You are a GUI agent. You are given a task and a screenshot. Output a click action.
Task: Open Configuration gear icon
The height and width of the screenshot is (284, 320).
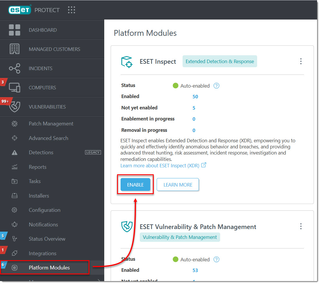pyautogui.click(x=15, y=210)
